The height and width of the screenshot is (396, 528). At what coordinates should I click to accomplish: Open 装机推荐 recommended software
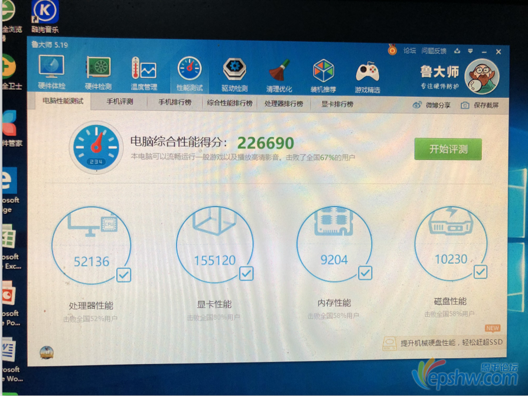[x=323, y=76]
